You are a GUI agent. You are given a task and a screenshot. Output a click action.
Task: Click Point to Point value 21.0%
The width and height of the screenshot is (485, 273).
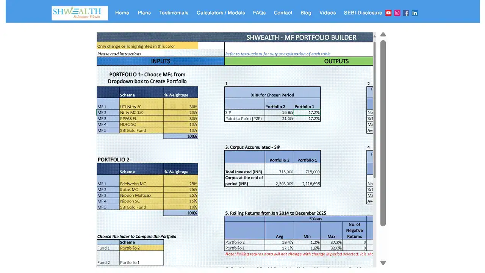tap(279, 119)
